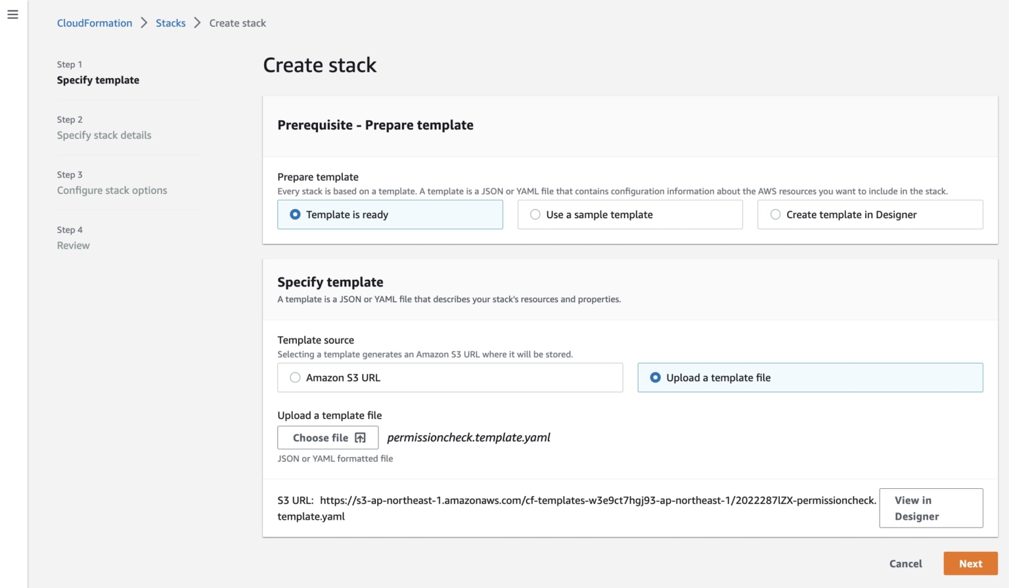Screen dimensions: 1009x588
Task: Cancel the stack creation
Action: click(x=905, y=563)
